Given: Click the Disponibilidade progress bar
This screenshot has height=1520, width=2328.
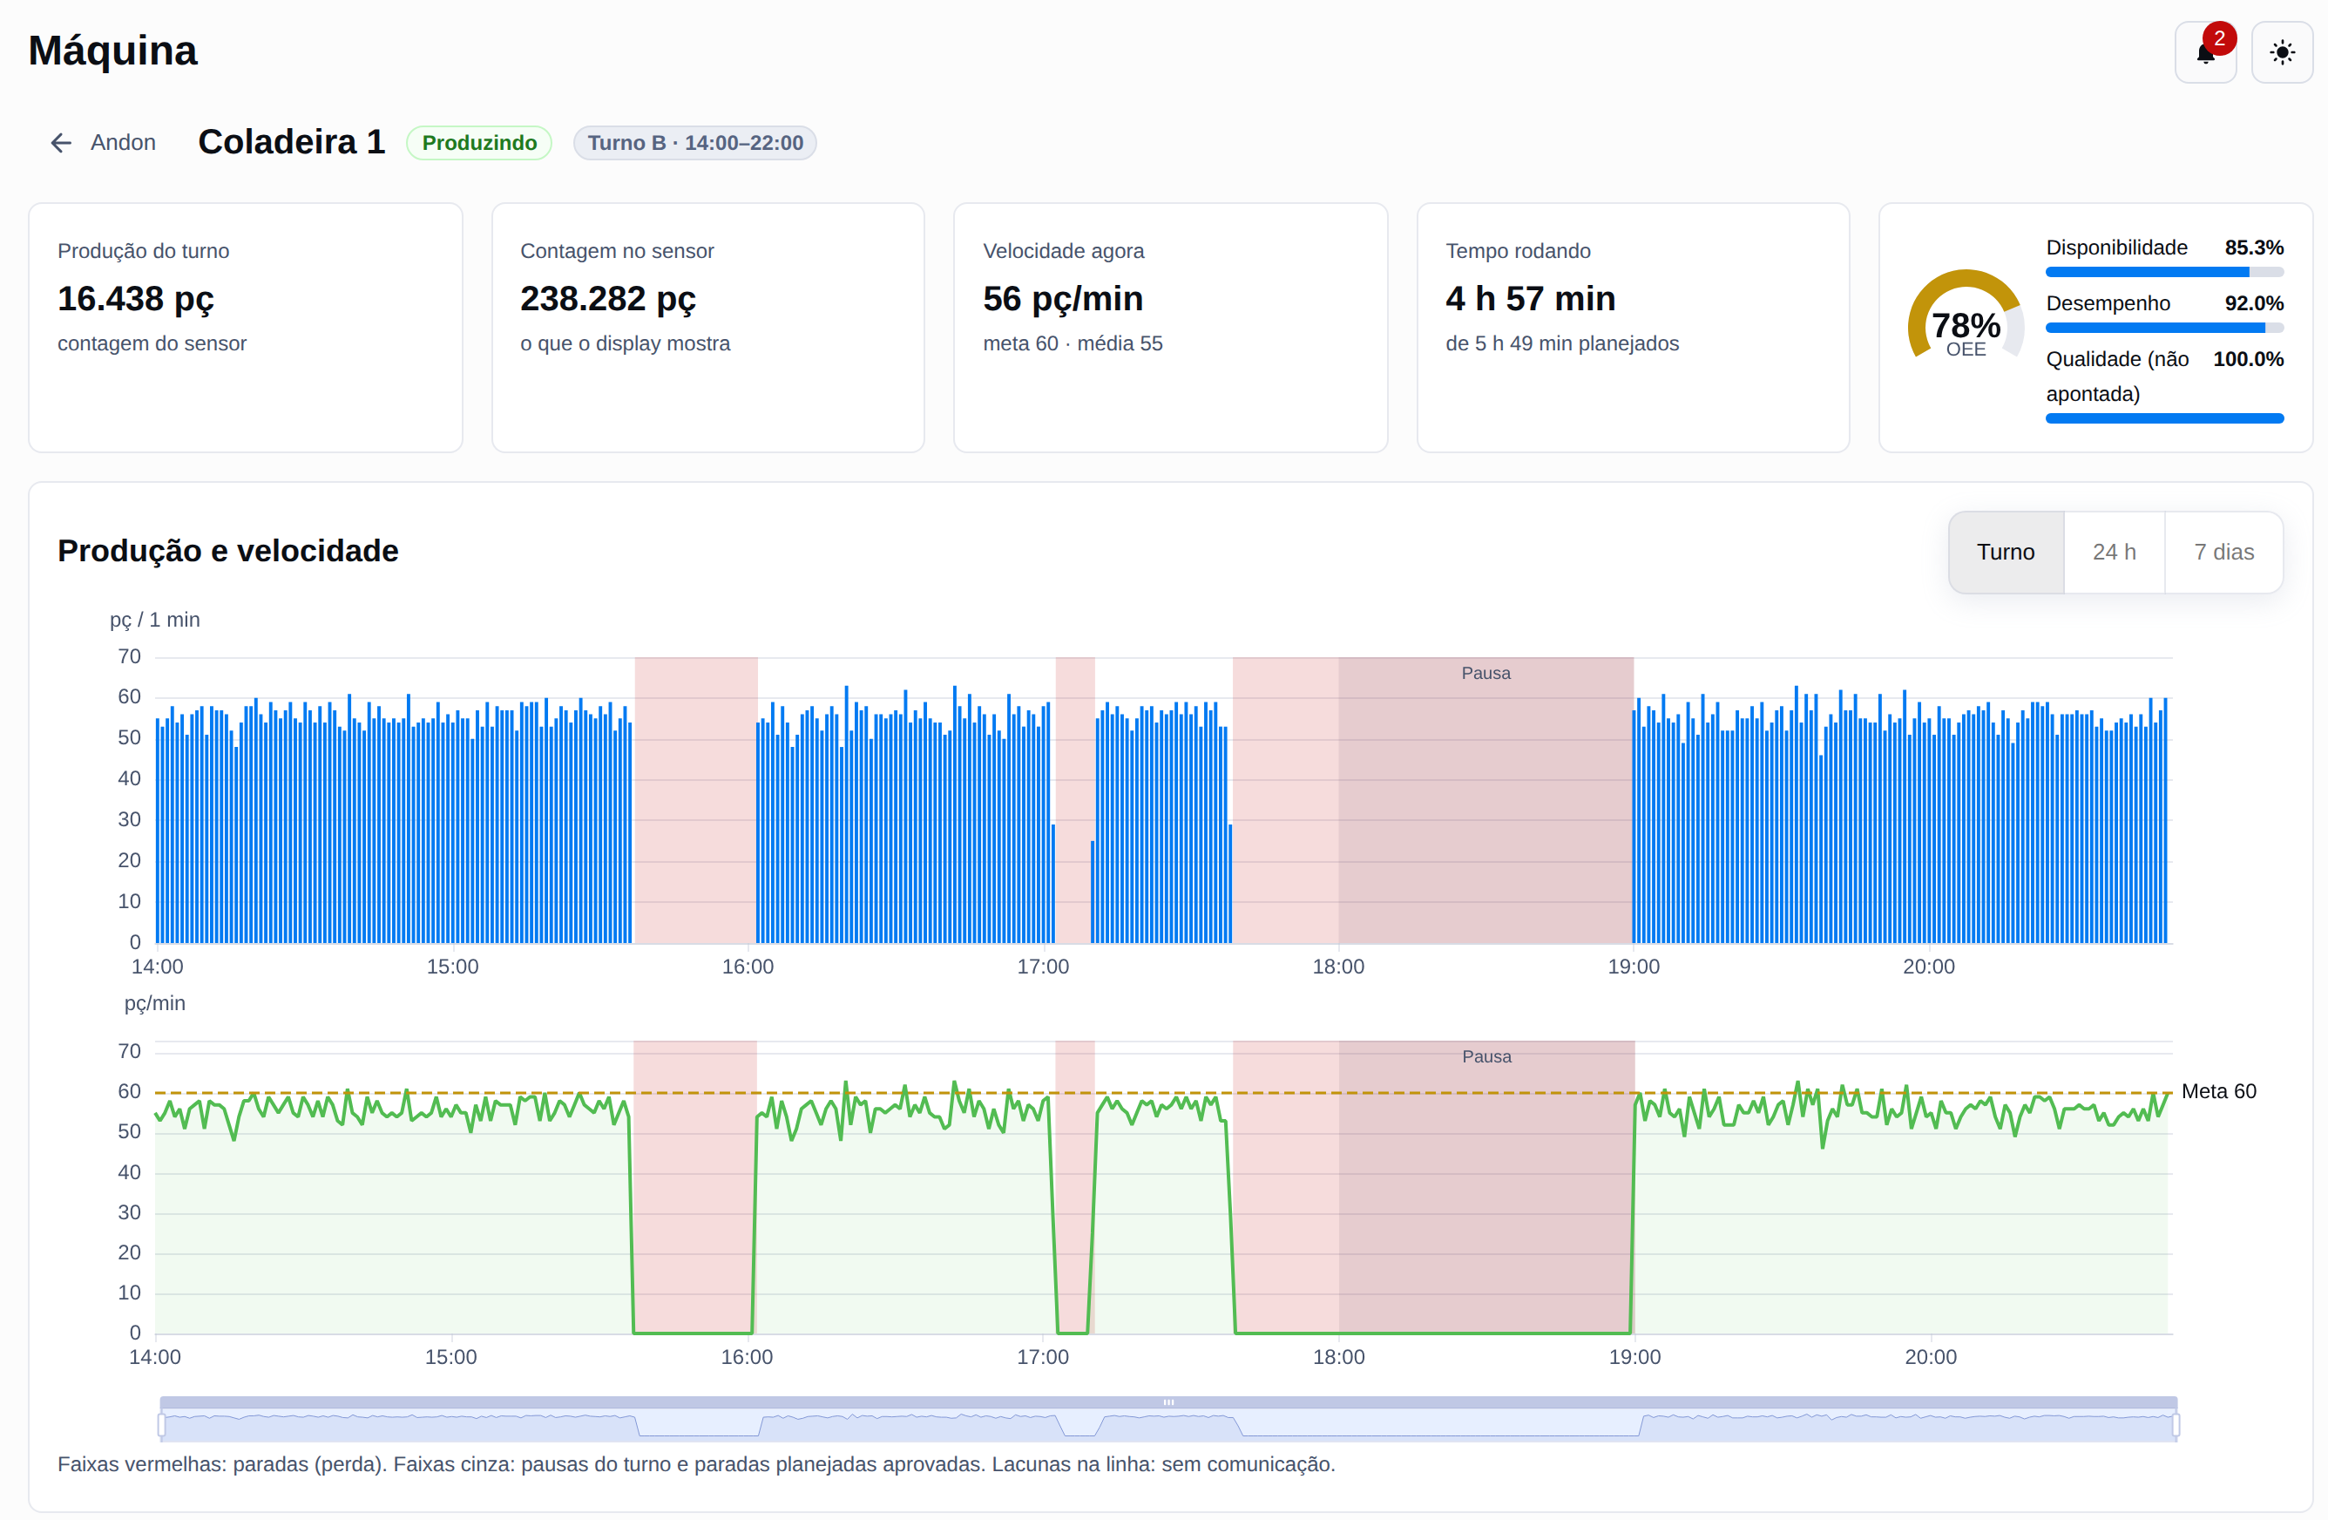Looking at the screenshot, I should [x=2163, y=272].
